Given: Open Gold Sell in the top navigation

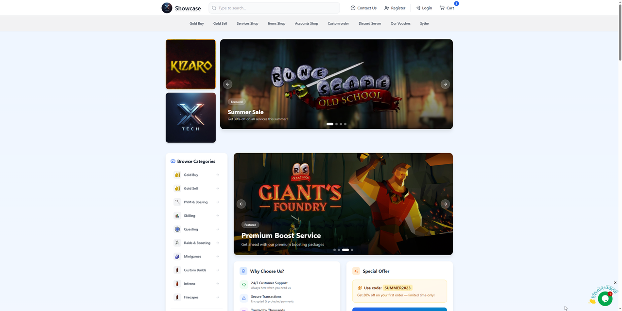Looking at the screenshot, I should click(220, 23).
